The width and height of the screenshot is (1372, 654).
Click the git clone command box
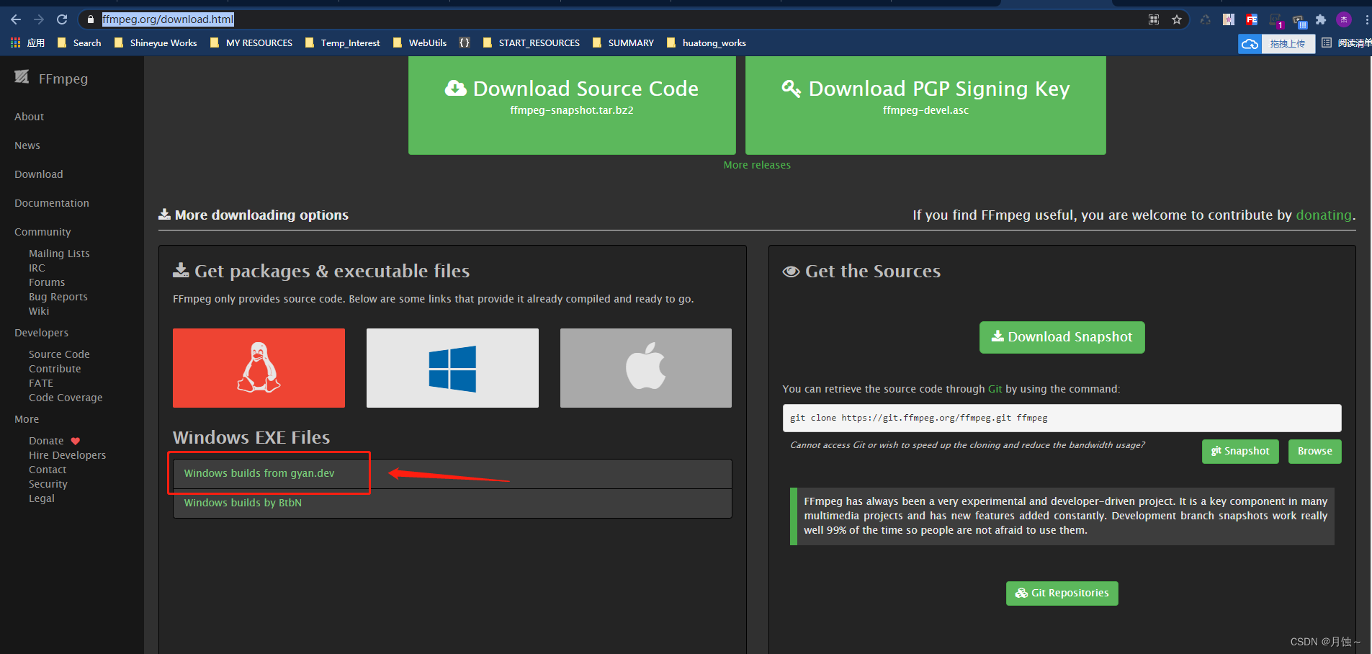[1062, 418]
